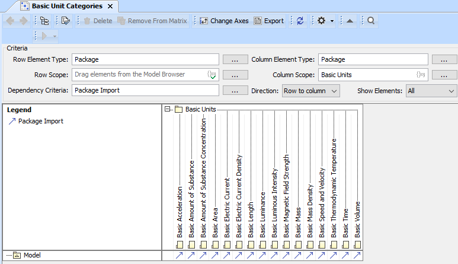Image resolution: width=458 pixels, height=264 pixels.
Task: Open the Show Elements dropdown
Action: [431, 91]
